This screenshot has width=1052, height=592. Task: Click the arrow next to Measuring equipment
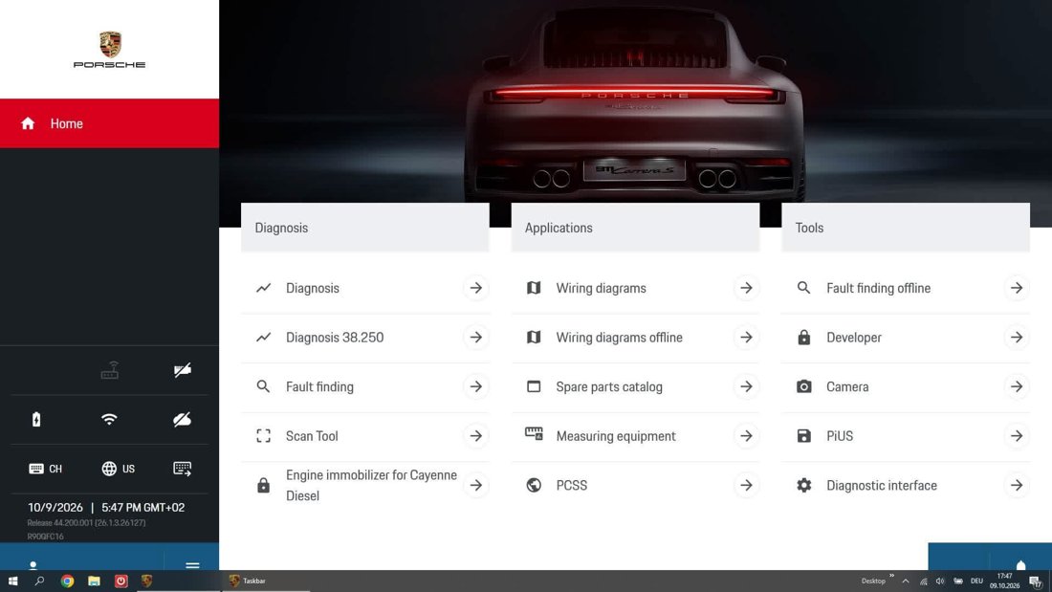point(746,436)
